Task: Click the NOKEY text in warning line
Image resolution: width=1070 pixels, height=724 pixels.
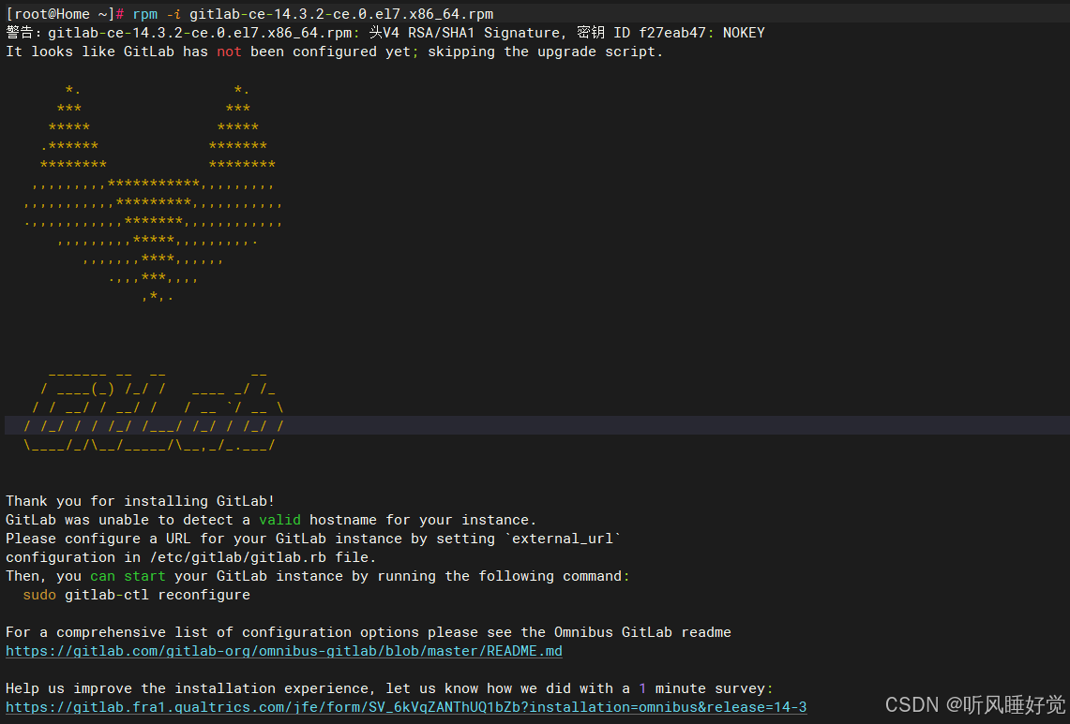Action: pos(743,33)
